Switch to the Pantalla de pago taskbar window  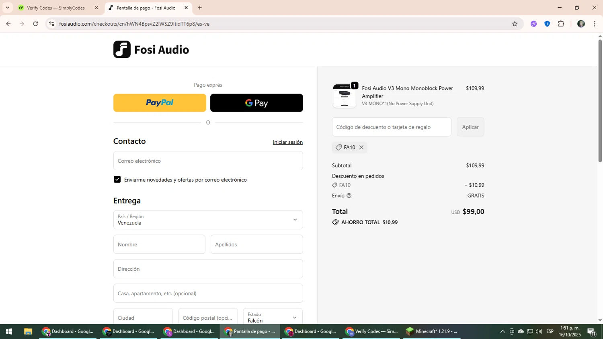(250, 331)
